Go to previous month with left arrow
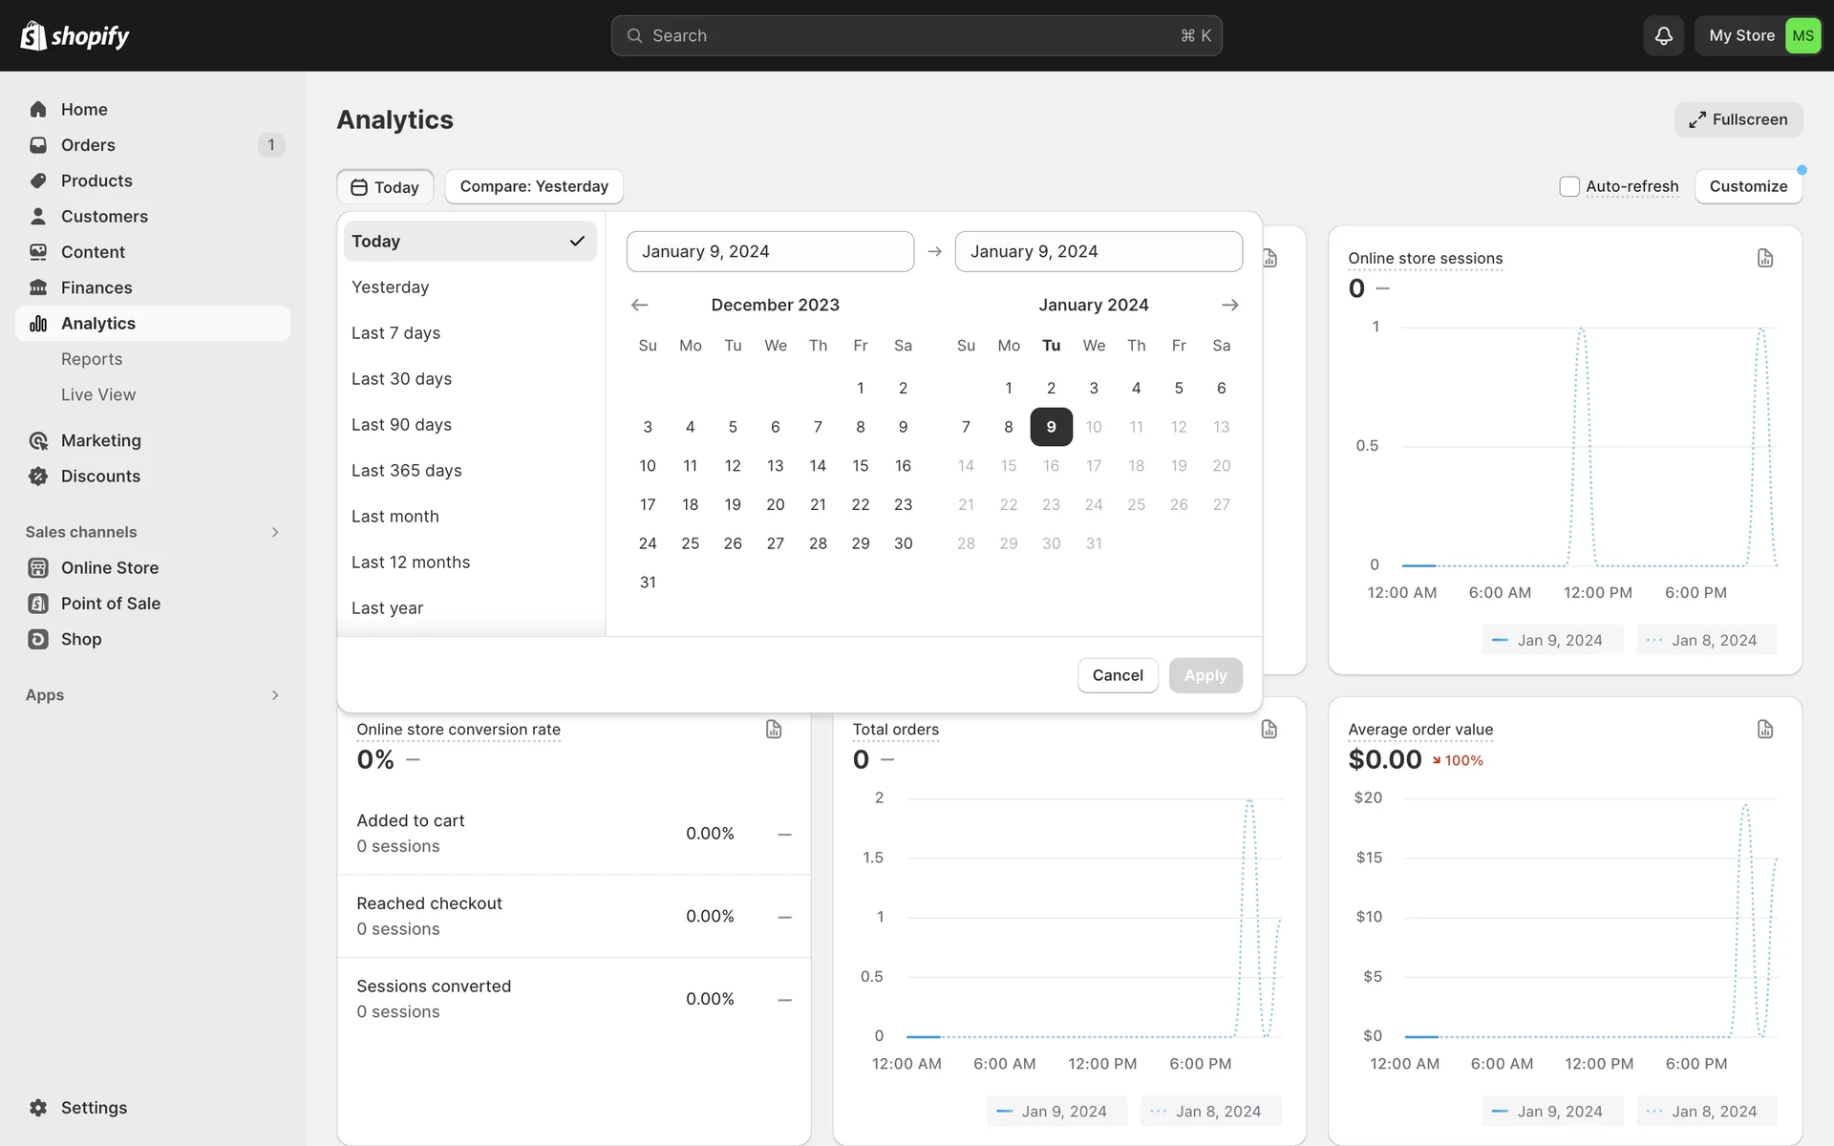The height and width of the screenshot is (1146, 1834). tap(640, 305)
